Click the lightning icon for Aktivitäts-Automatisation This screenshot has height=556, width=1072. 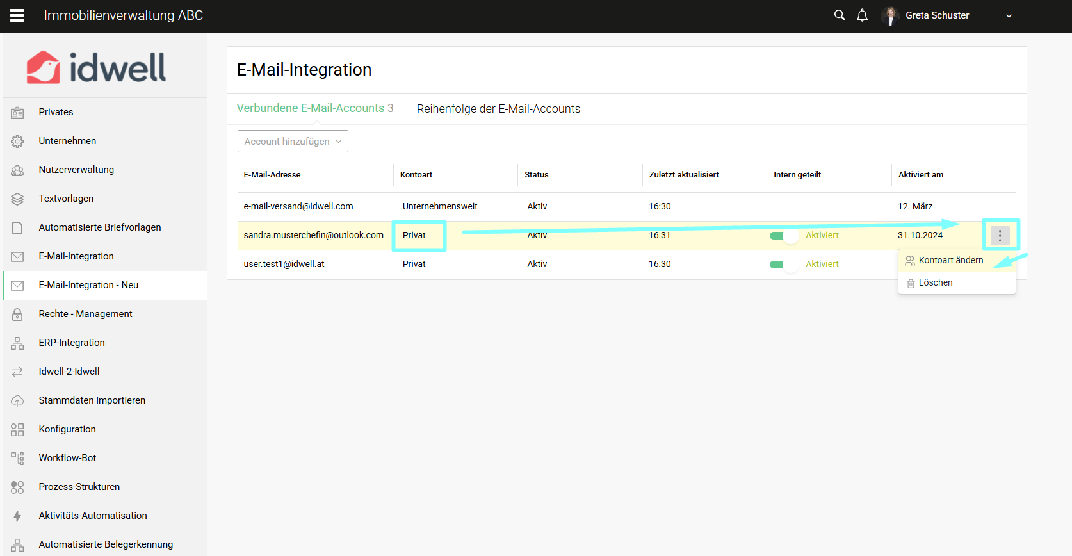17,516
